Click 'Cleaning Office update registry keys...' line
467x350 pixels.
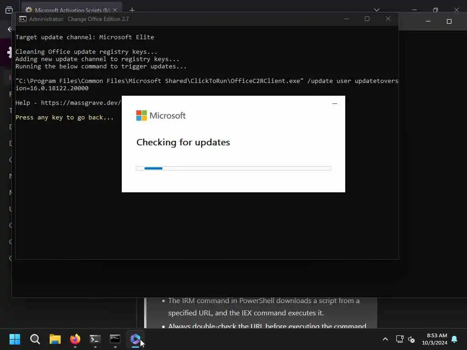tap(86, 52)
